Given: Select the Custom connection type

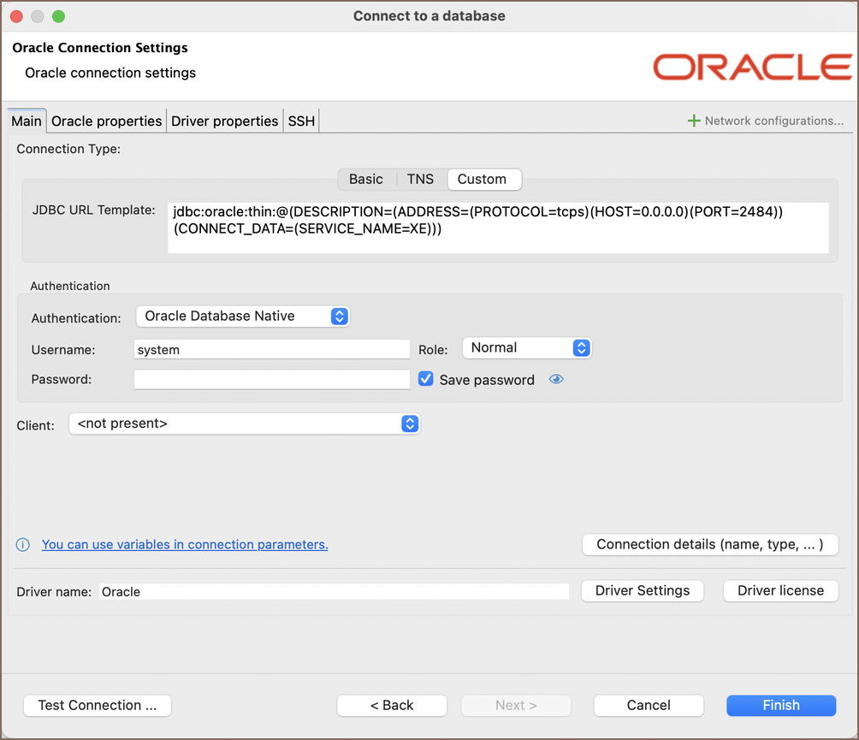Looking at the screenshot, I should pyautogui.click(x=482, y=179).
